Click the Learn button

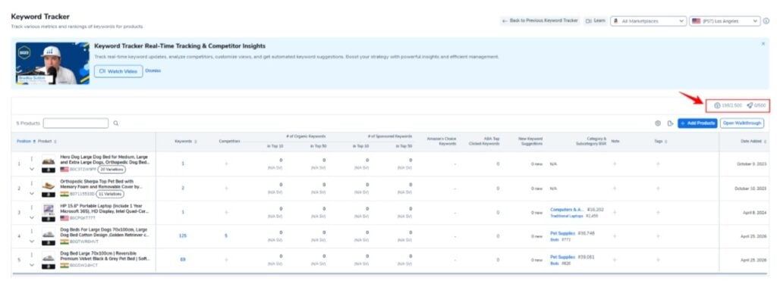click(596, 21)
